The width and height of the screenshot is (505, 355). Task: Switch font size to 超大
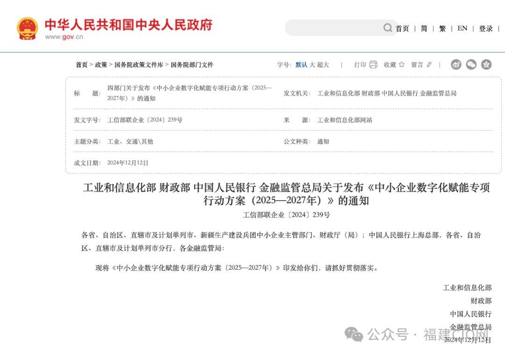(323, 65)
